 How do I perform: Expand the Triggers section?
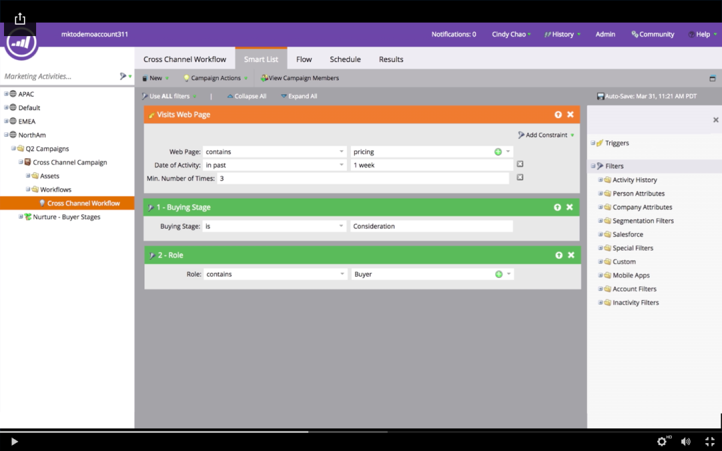point(593,143)
